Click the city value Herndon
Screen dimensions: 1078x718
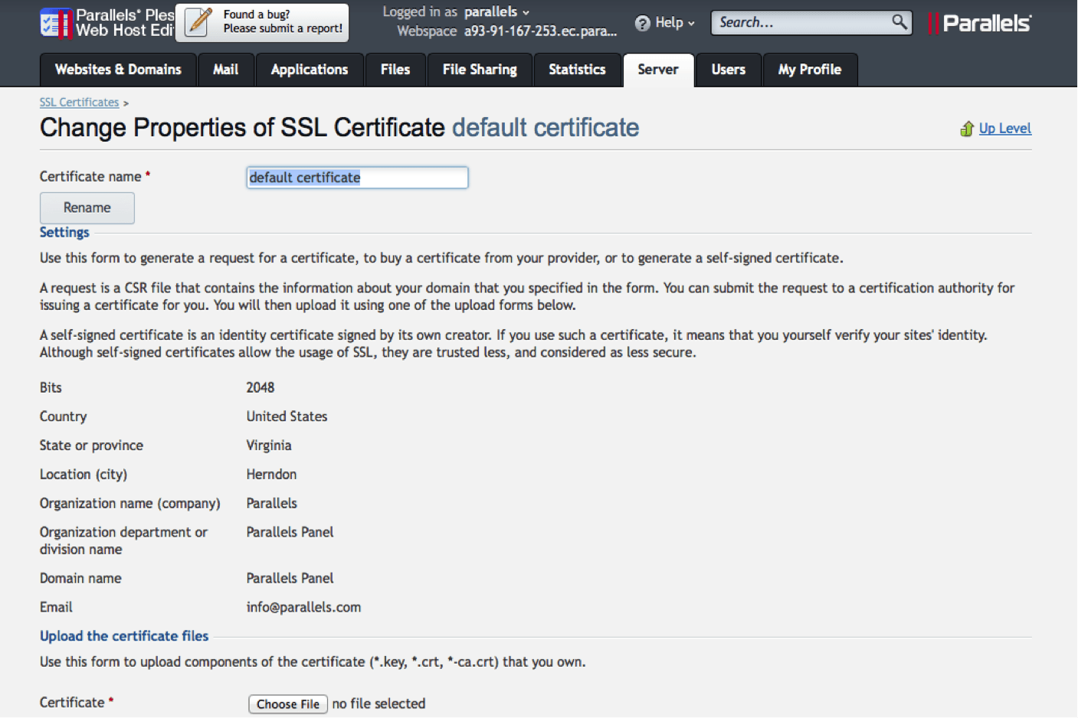coord(271,475)
